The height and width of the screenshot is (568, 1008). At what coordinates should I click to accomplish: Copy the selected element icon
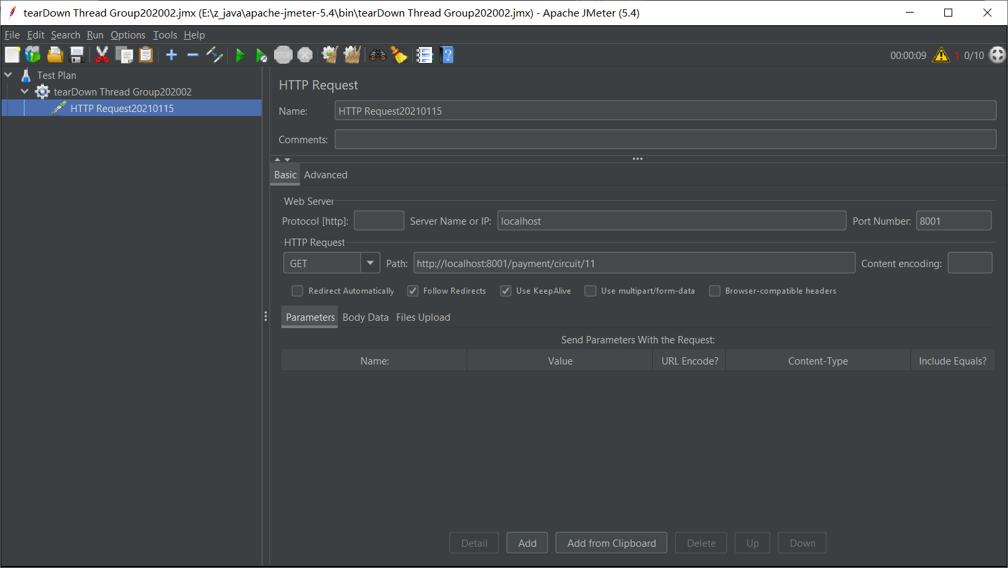pos(124,55)
